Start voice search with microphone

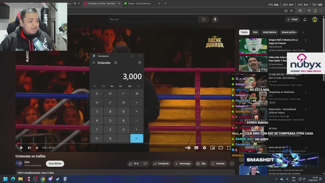point(215,19)
